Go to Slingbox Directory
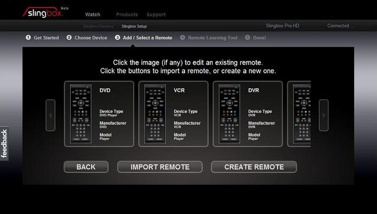This screenshot has width=377, height=214. pos(98,26)
